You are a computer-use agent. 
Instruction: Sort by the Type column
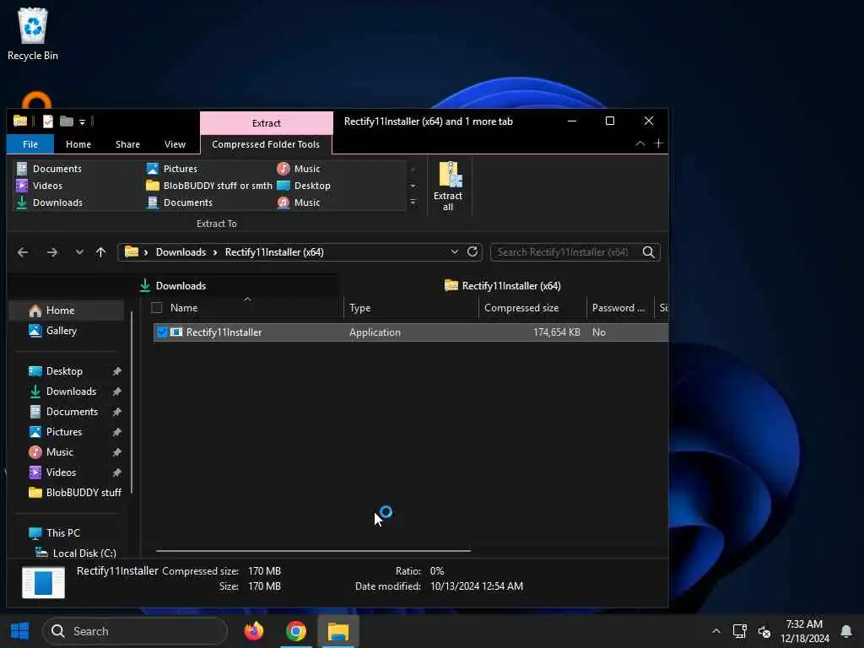359,308
